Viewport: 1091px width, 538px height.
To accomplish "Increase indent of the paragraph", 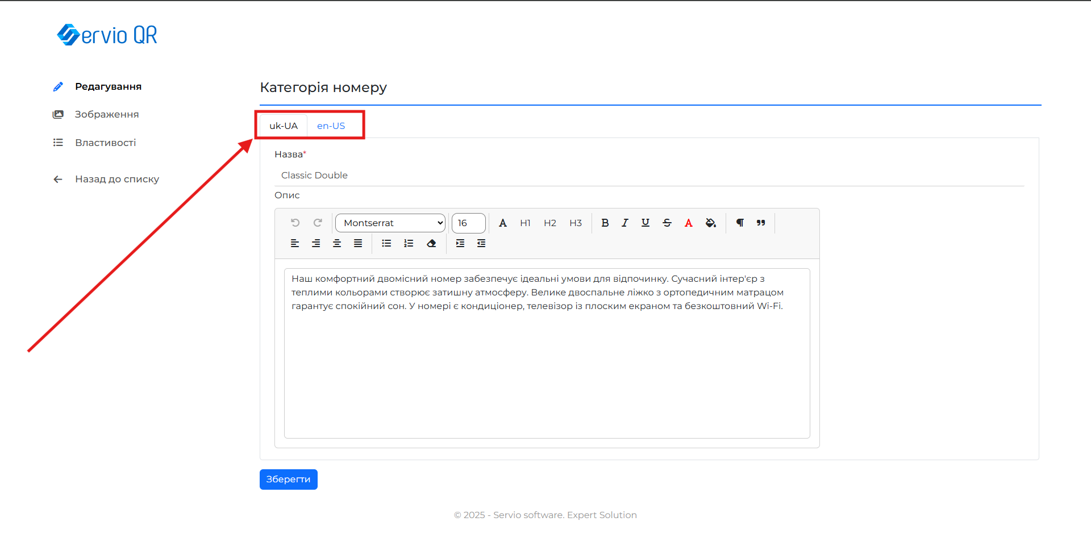I will 460,244.
